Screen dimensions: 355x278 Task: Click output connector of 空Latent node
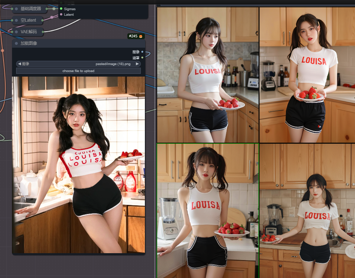[x=42, y=20]
